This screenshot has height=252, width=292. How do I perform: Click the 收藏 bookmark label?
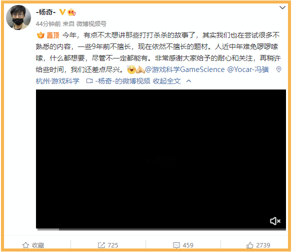point(38,245)
